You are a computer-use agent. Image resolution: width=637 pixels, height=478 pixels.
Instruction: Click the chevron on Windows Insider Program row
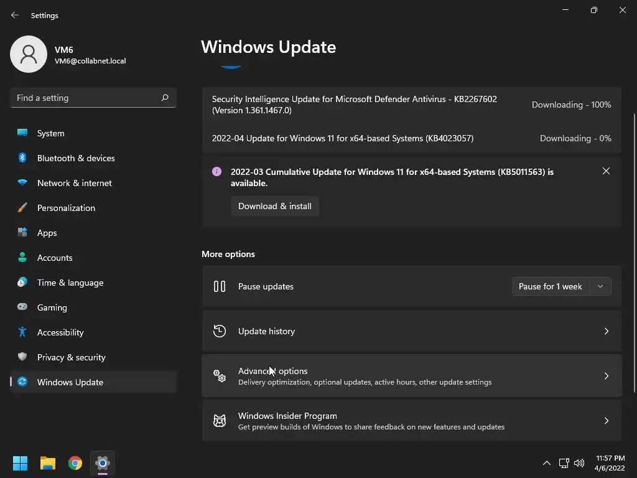606,421
